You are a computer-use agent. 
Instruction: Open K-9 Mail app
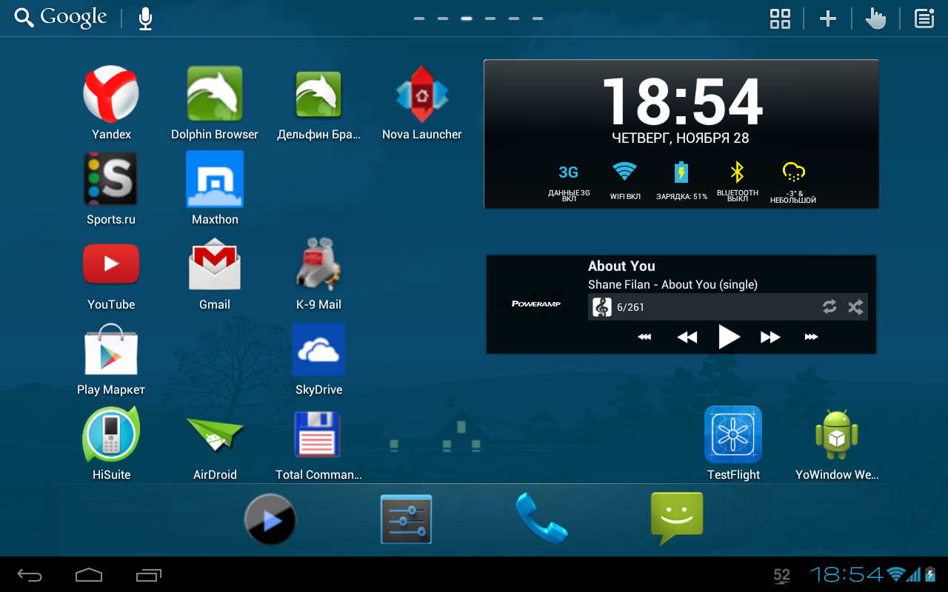[x=318, y=265]
